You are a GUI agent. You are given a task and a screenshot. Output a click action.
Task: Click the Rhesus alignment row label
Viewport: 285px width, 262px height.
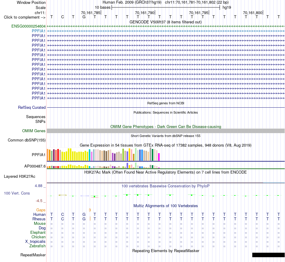point(39,219)
